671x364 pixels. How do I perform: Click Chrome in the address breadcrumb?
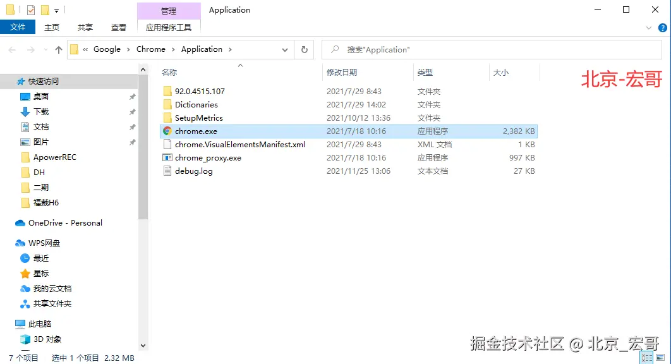pyautogui.click(x=150, y=49)
